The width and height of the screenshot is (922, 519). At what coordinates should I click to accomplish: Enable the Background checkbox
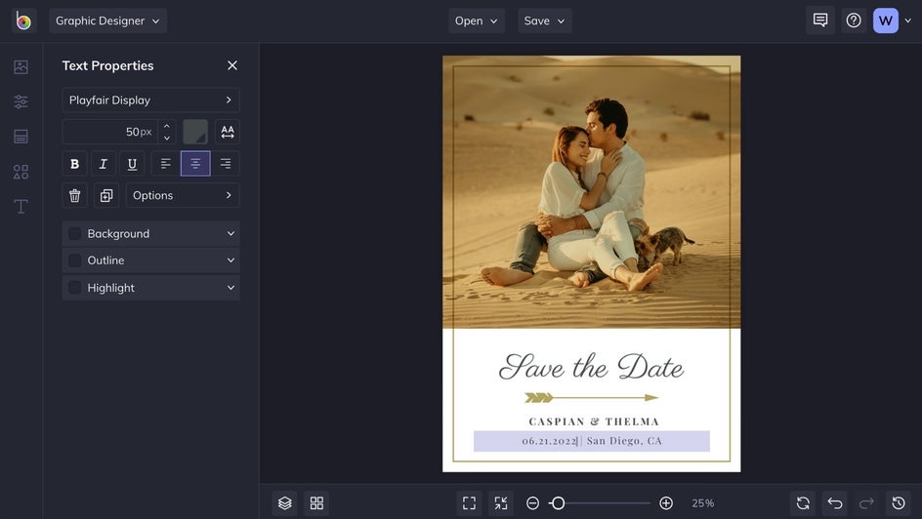coord(75,234)
